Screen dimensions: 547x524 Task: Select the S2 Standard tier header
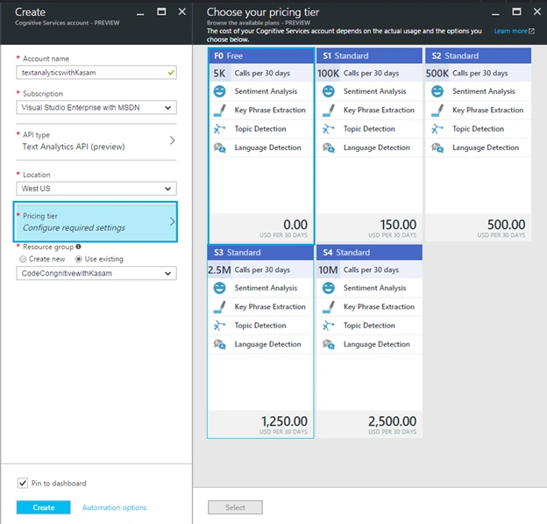point(479,56)
